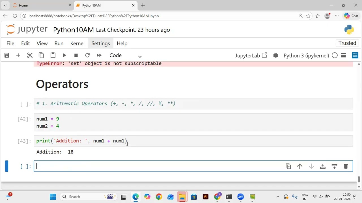Collapse the active cell via its blue bar

[7, 166]
